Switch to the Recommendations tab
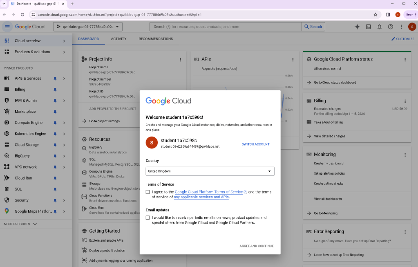The height and width of the screenshot is (267, 418). pyautogui.click(x=156, y=39)
